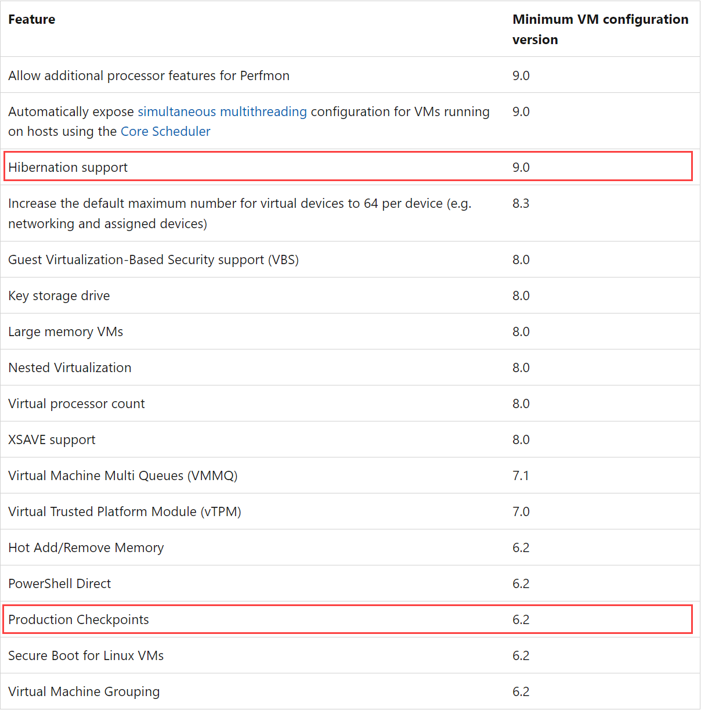Click version 8.3 in the version column
Viewport: 701px width, 710px height.
coord(521,203)
